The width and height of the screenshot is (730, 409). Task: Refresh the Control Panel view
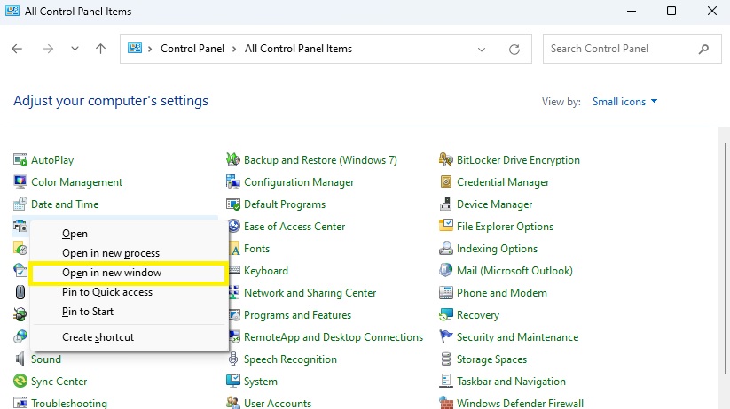(514, 49)
